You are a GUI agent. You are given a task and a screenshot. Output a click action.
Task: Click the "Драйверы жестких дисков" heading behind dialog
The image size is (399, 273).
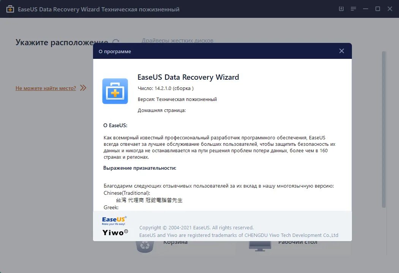pos(177,41)
